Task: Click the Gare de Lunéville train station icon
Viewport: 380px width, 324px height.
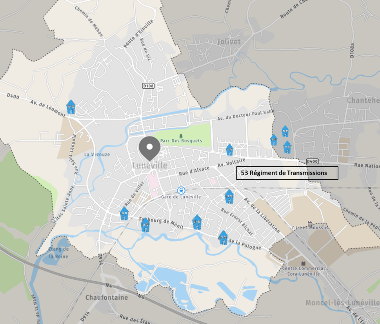Action: tap(181, 191)
